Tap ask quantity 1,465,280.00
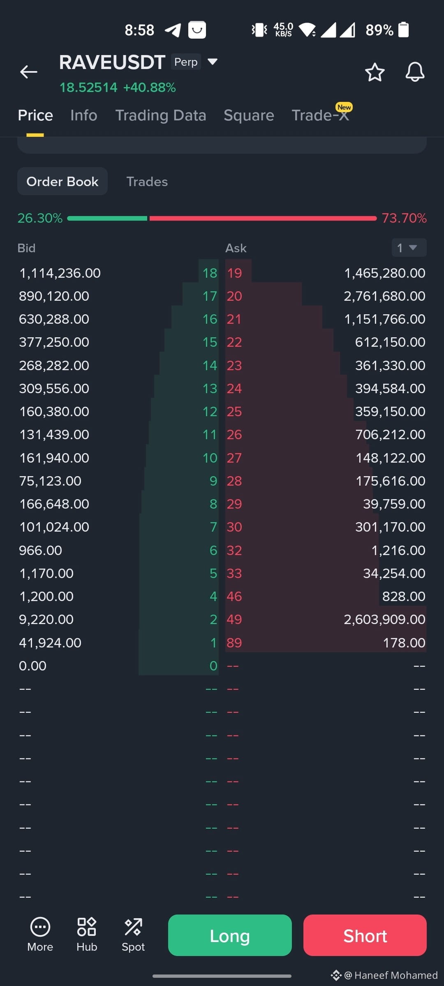This screenshot has height=986, width=444. tap(385, 273)
